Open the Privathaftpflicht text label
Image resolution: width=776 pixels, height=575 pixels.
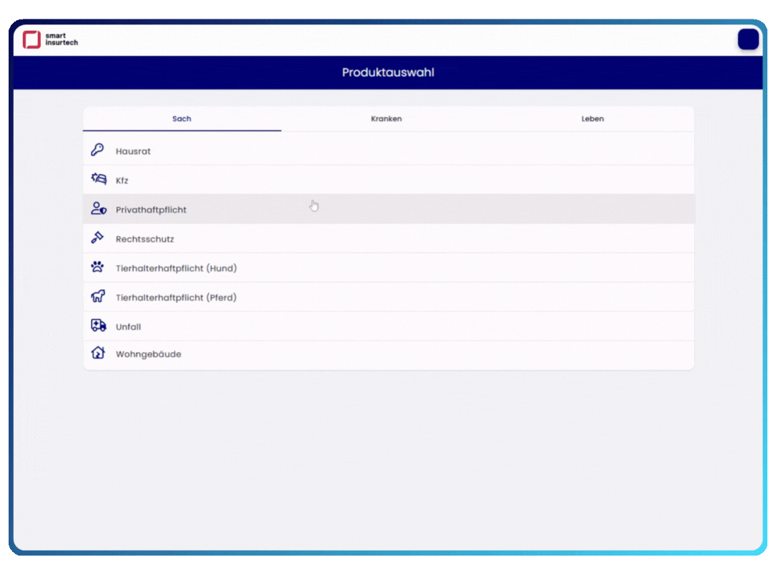click(x=151, y=210)
